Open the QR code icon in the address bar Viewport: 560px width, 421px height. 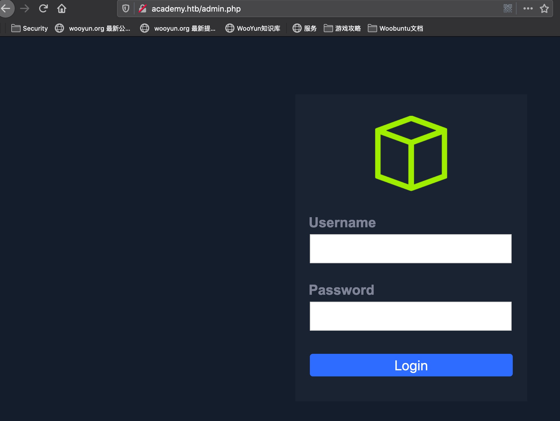point(508,9)
